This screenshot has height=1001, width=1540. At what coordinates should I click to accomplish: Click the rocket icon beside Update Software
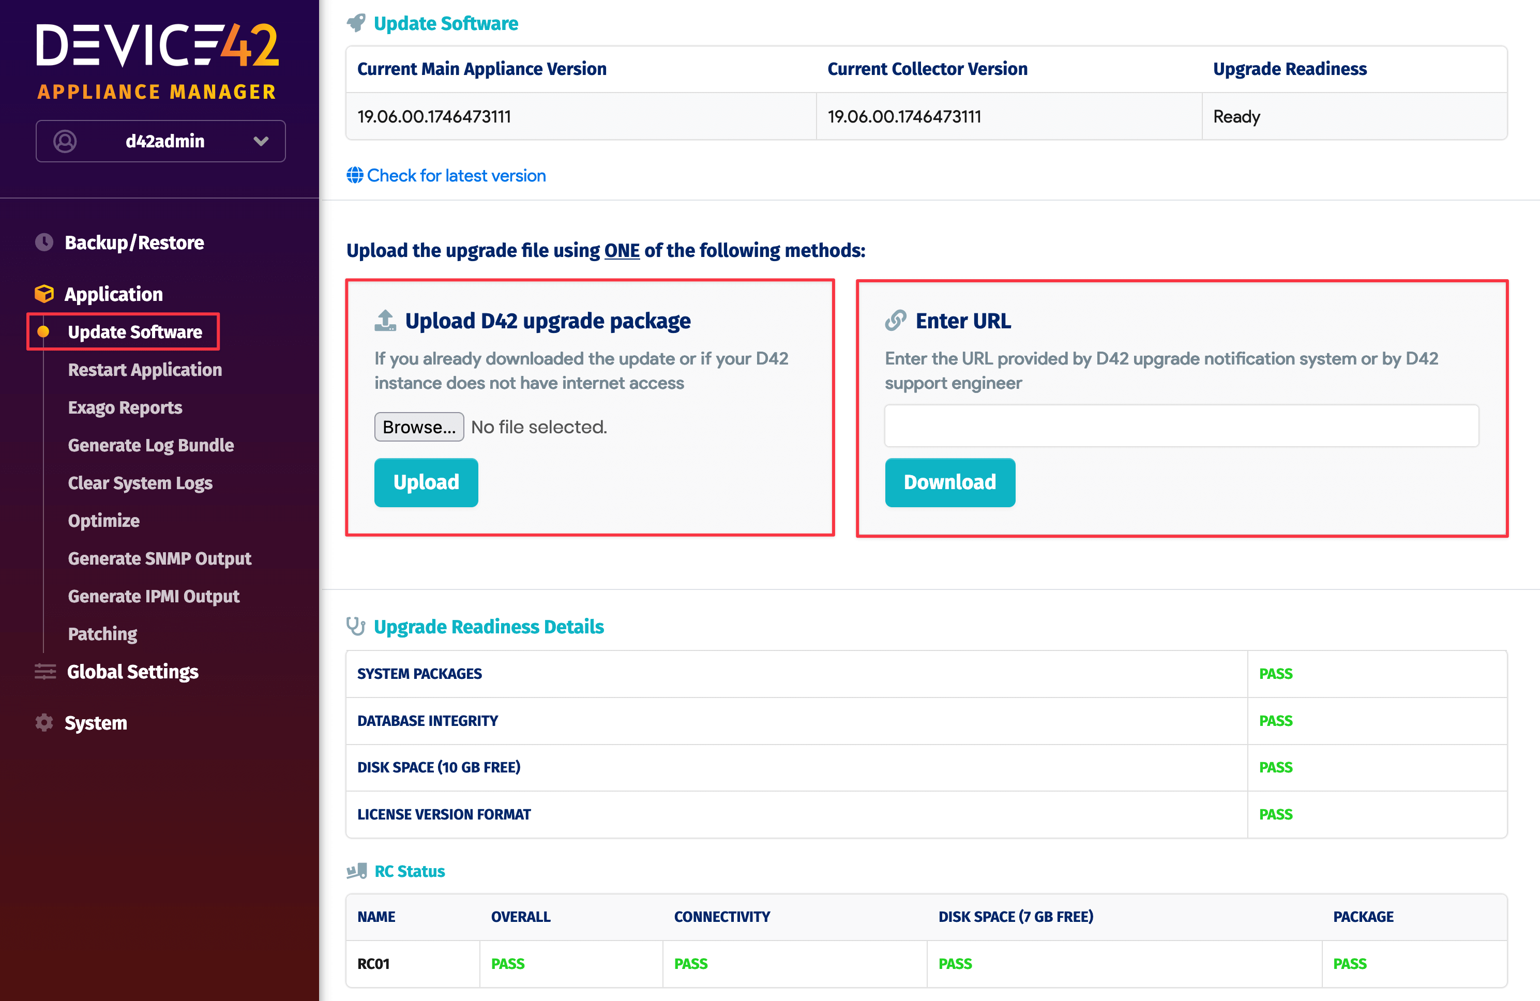click(x=356, y=23)
